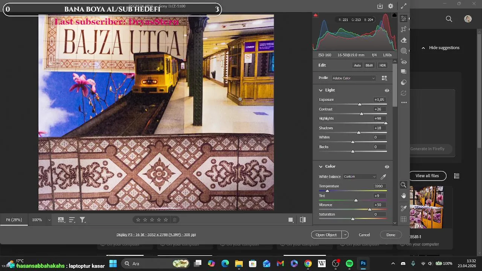
Task: Toggle Color panel visibility eye
Action: [387, 166]
